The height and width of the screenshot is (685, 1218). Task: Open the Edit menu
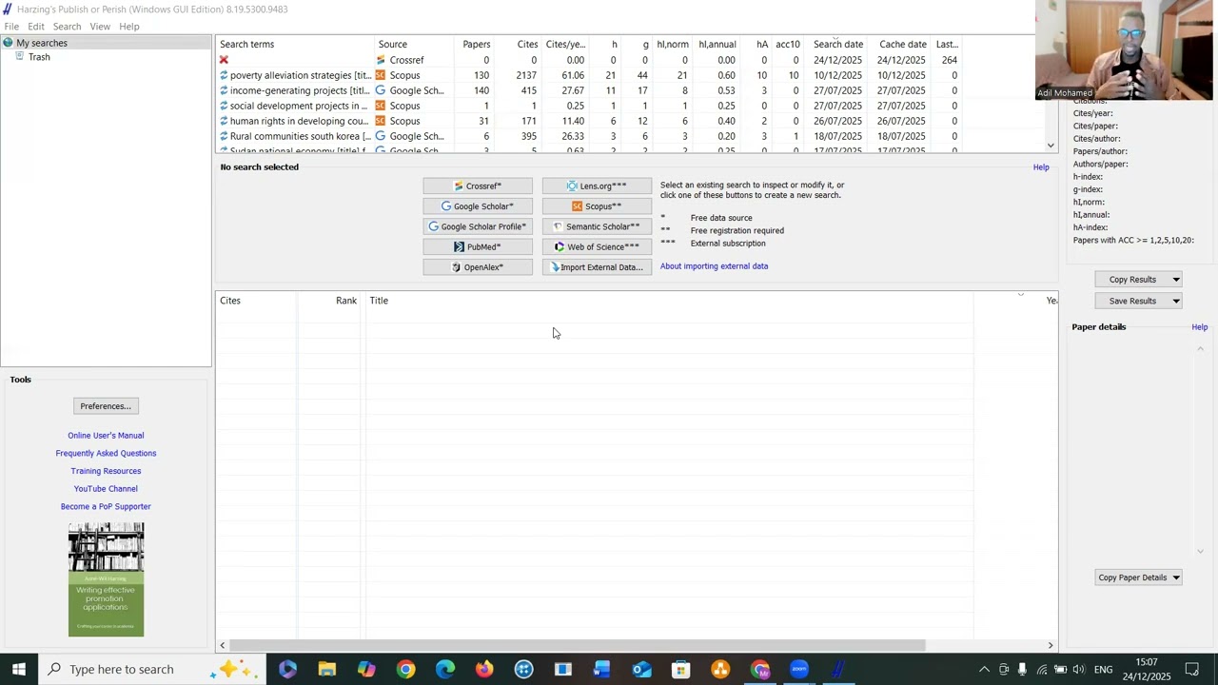(36, 27)
